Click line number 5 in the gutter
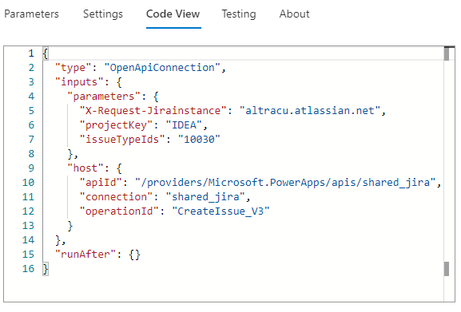This screenshot has height=312, width=461. point(31,111)
